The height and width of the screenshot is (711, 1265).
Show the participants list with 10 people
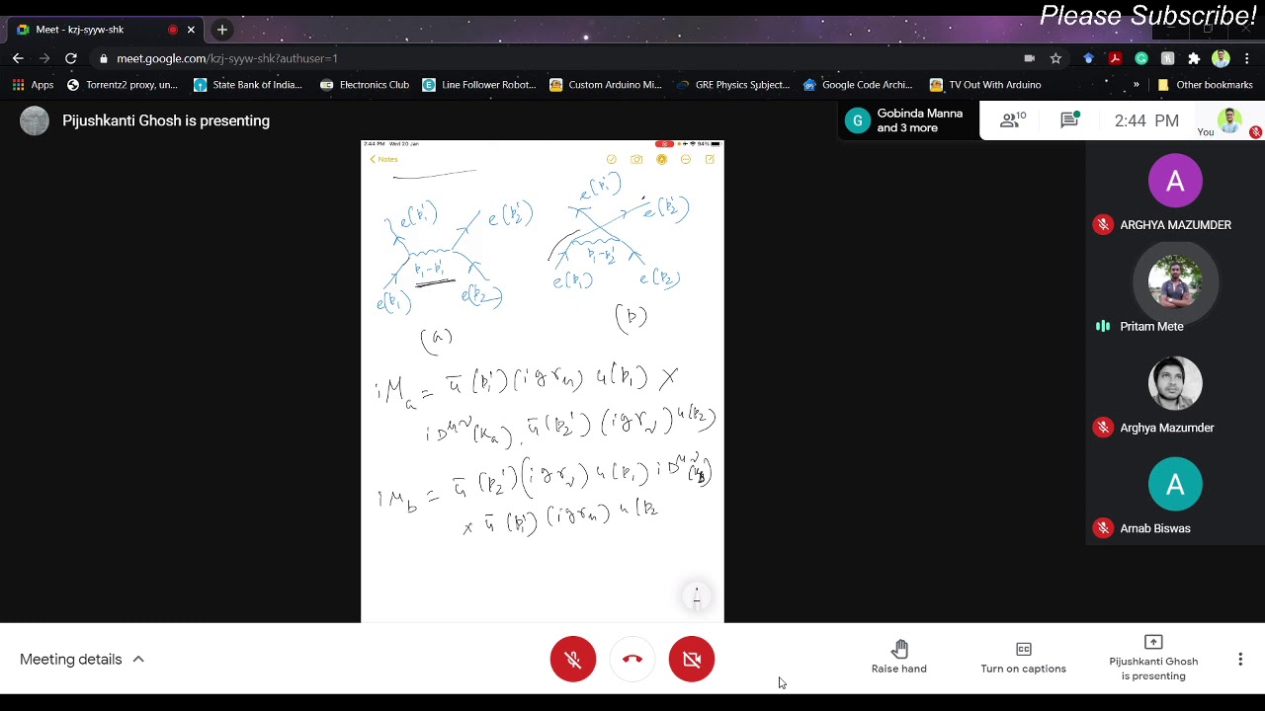[1013, 120]
